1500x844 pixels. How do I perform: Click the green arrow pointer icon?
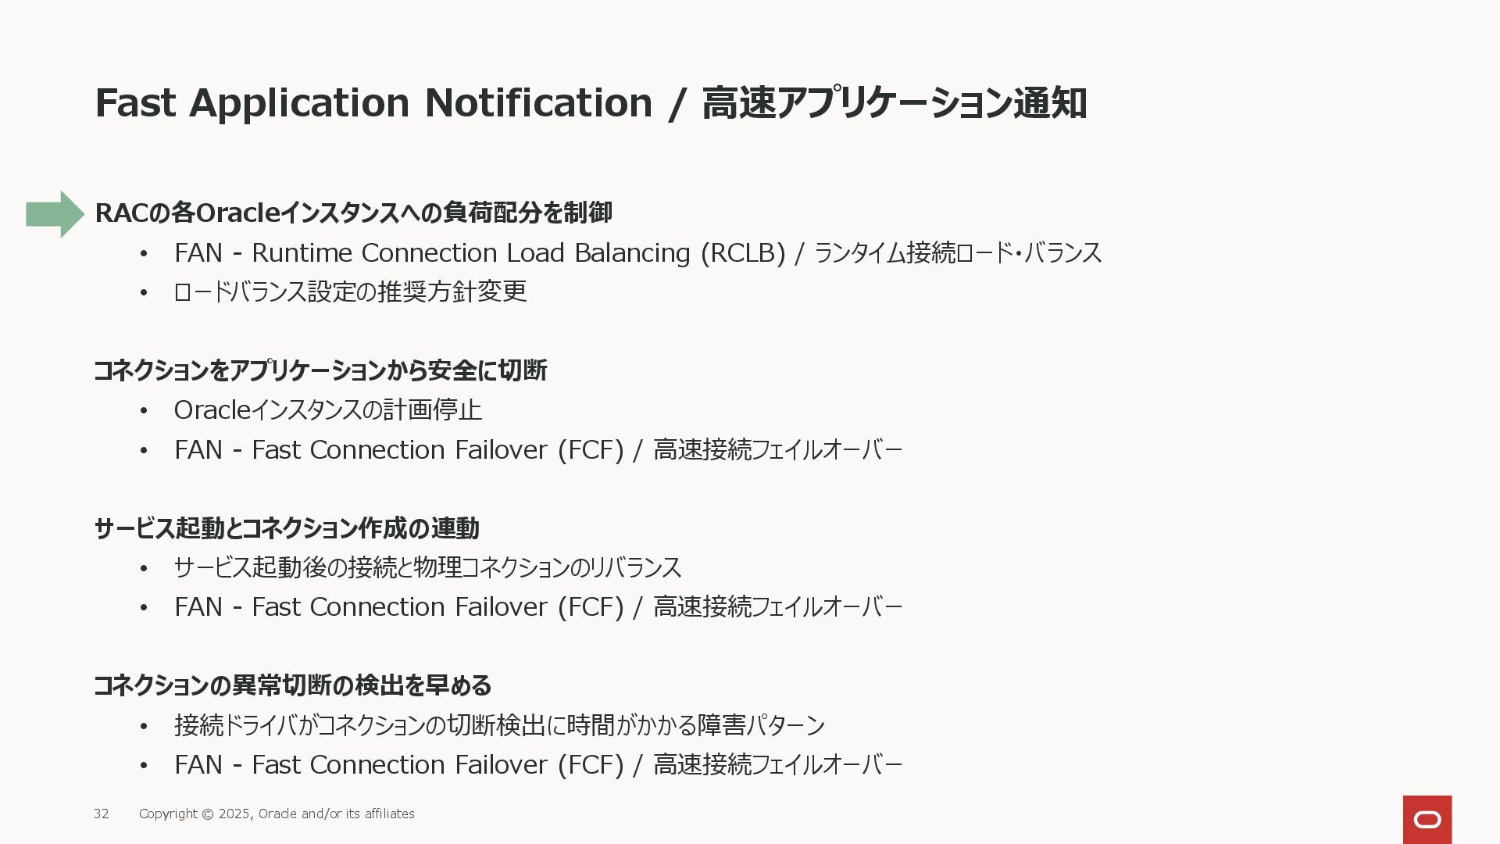click(x=55, y=214)
